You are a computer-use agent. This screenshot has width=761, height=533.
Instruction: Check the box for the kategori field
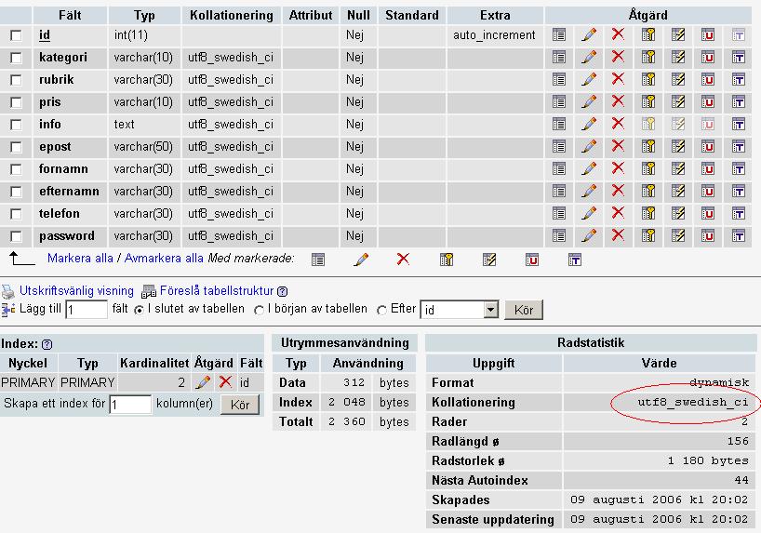(16, 58)
